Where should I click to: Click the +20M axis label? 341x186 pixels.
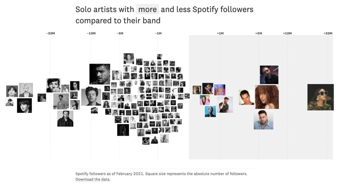[x=328, y=33]
